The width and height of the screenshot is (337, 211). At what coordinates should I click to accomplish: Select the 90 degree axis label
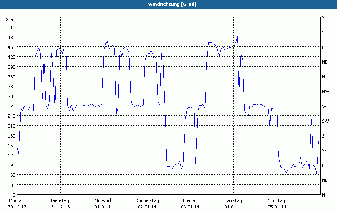(12, 165)
